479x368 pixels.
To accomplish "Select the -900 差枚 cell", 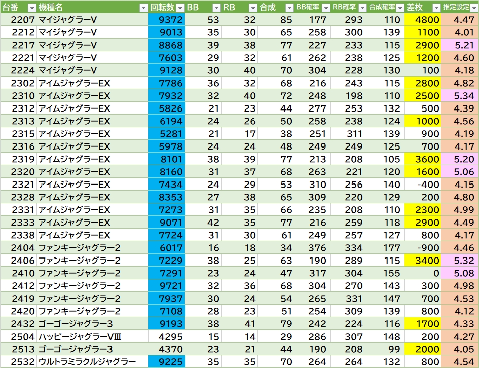I will (x=423, y=248).
